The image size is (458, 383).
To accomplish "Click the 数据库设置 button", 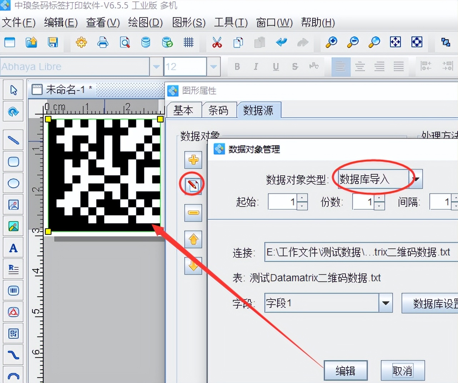I will click(430, 303).
